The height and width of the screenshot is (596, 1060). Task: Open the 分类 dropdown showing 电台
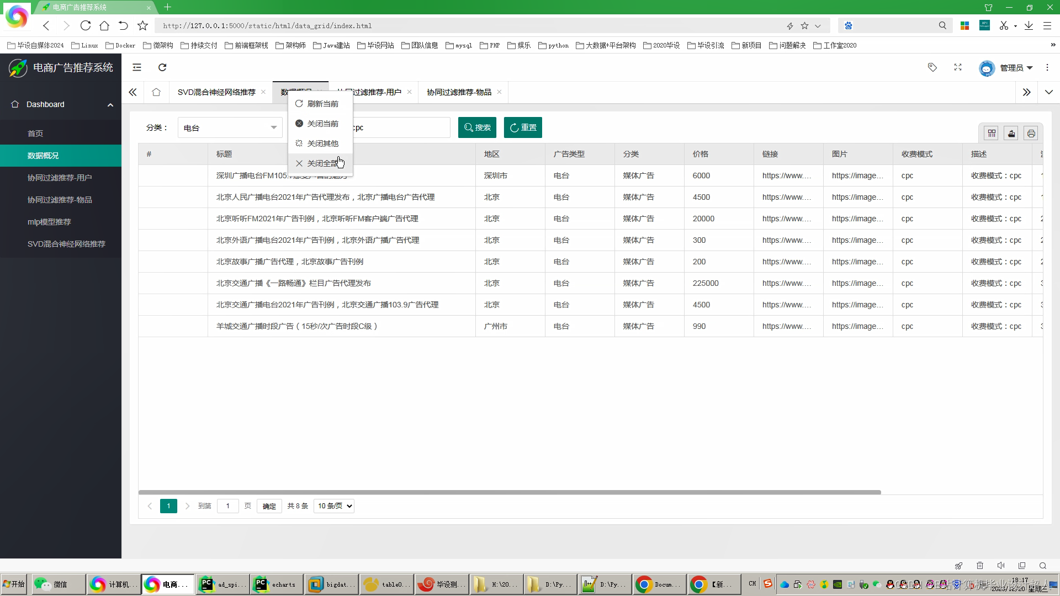pos(230,128)
